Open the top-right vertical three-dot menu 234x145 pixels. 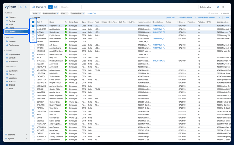click(228, 7)
